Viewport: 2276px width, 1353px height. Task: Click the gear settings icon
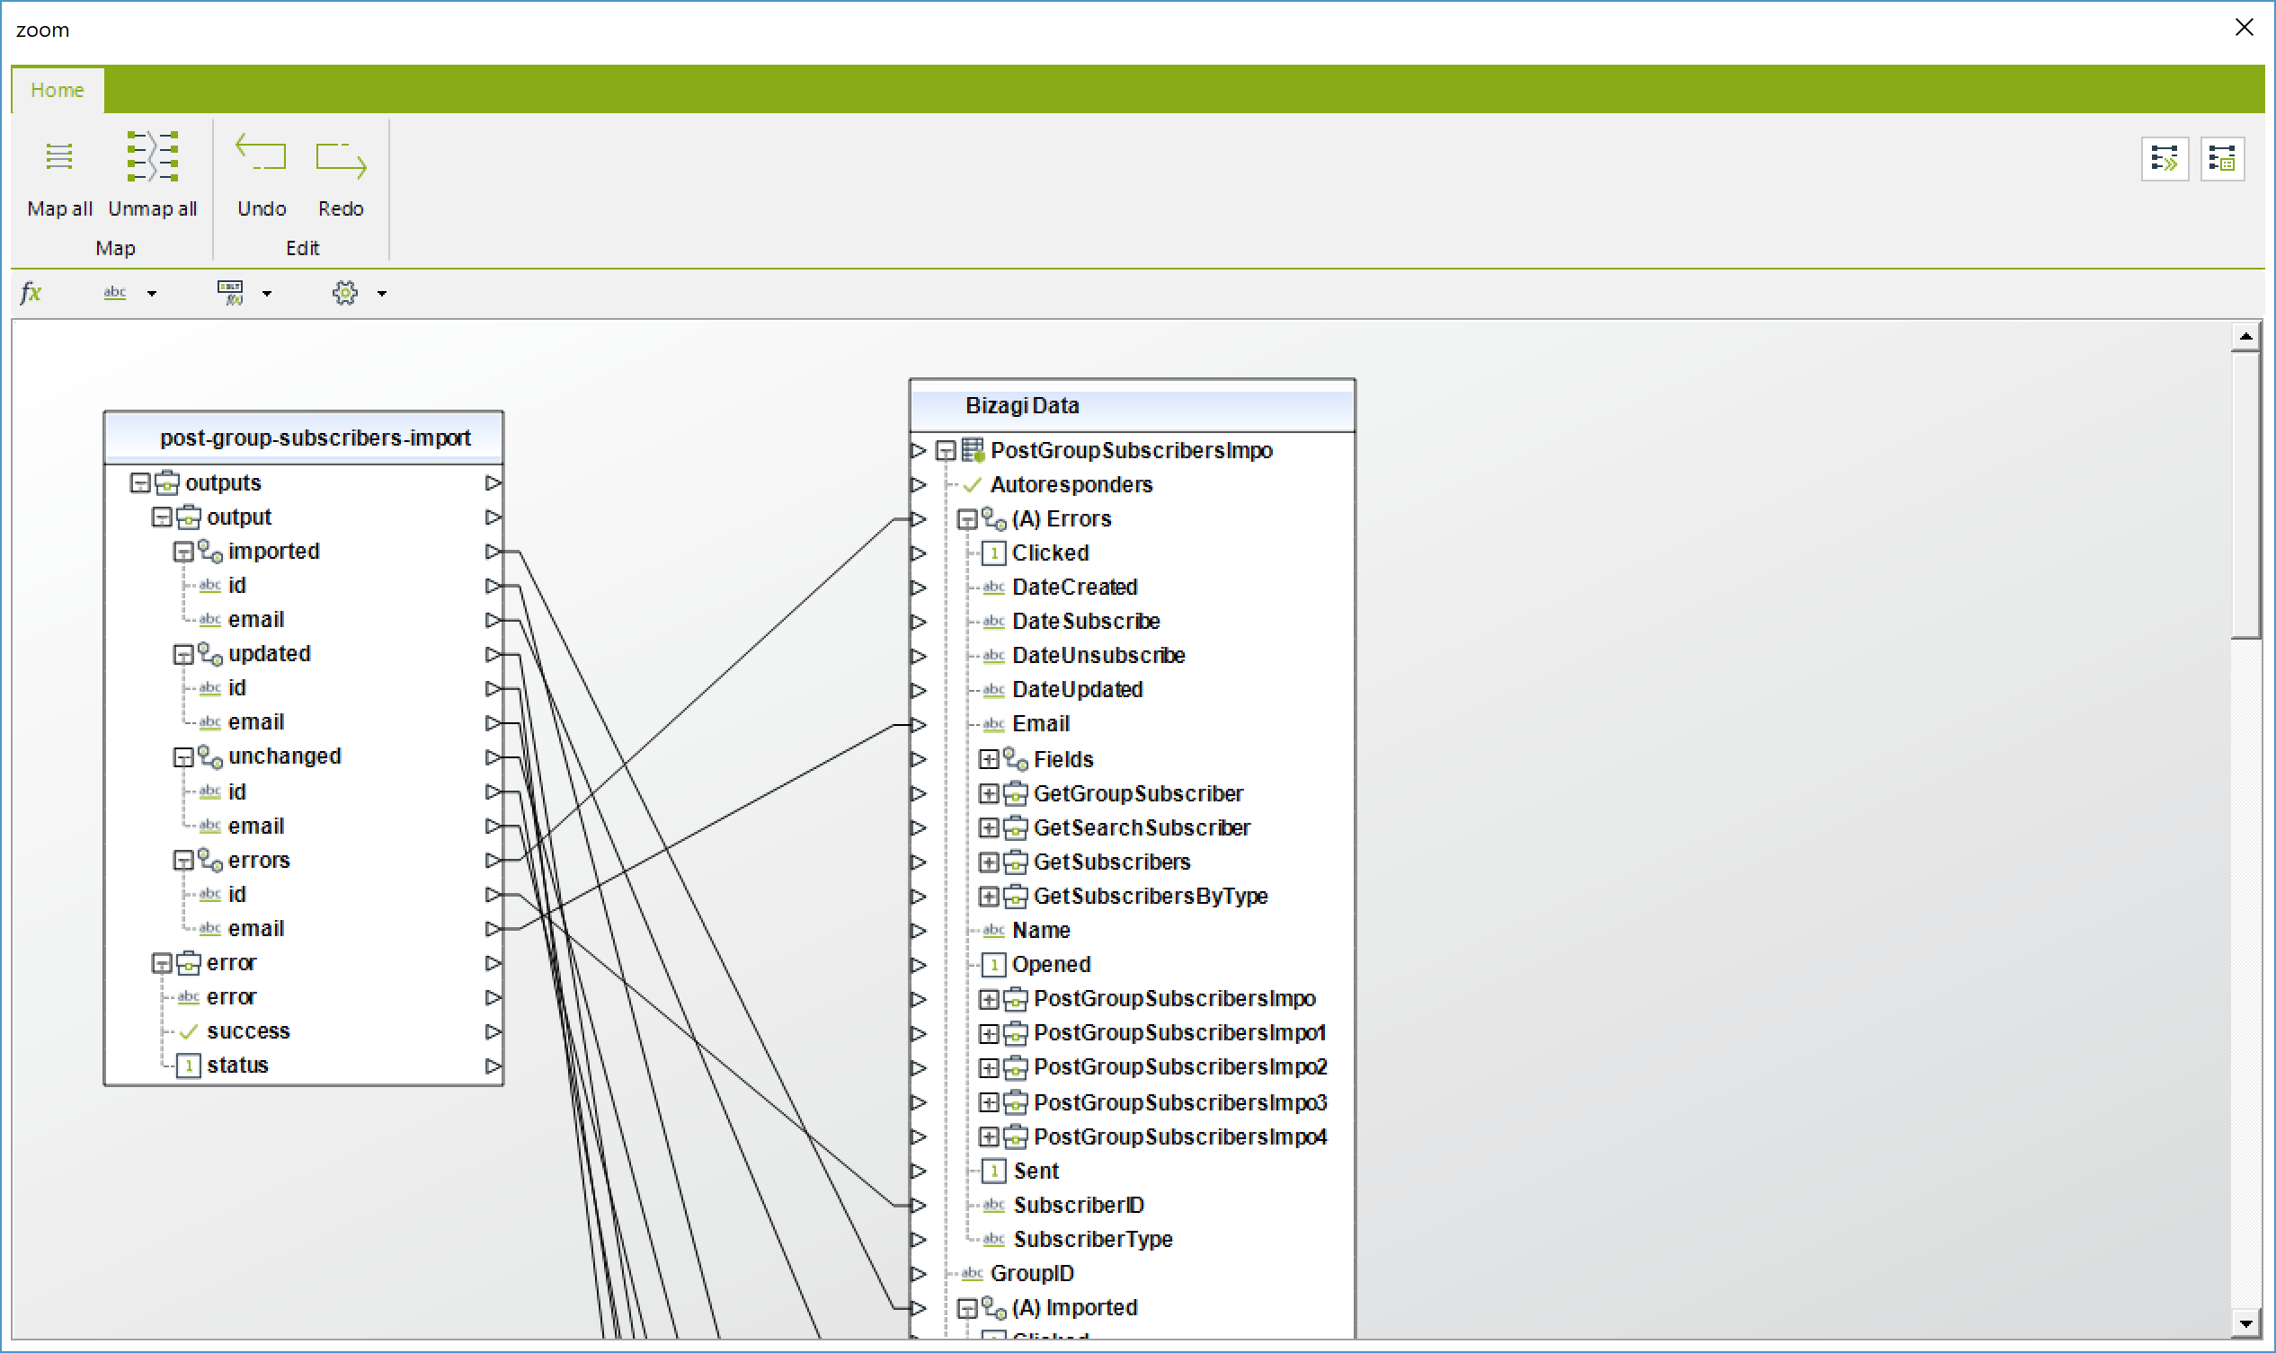point(345,293)
